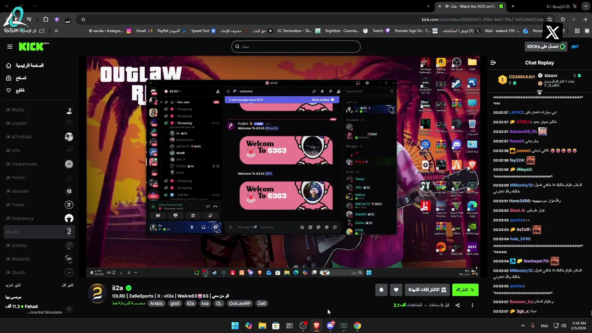Open itsEnemyy channel in sidebar

pos(39,218)
